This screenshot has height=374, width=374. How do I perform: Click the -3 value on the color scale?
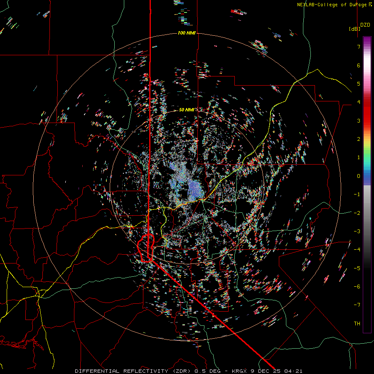(x=357, y=231)
